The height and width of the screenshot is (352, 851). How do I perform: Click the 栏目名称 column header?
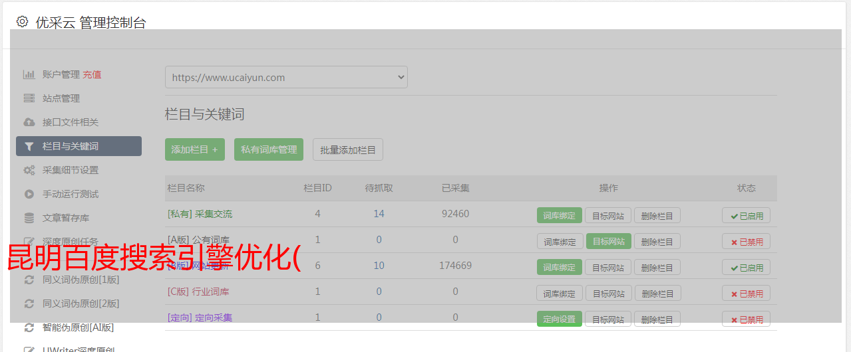click(x=186, y=188)
